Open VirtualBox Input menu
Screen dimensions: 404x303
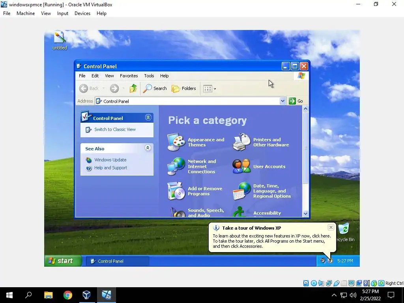[63, 13]
